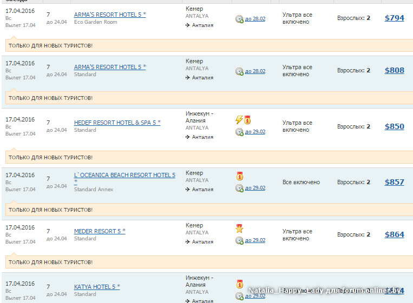
Task: Select 'Eco Garden Room' room type text
Action: pyautogui.click(x=96, y=22)
